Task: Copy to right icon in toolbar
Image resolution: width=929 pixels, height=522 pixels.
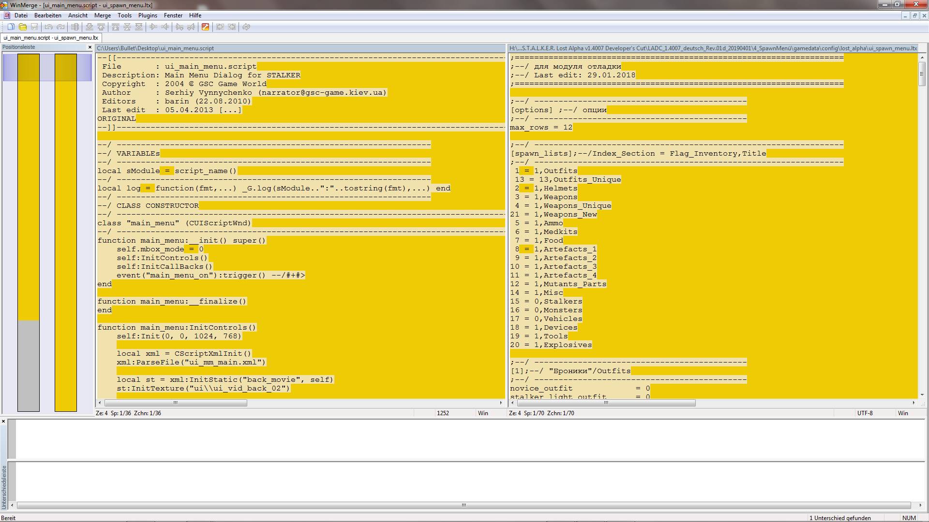Action: (153, 27)
